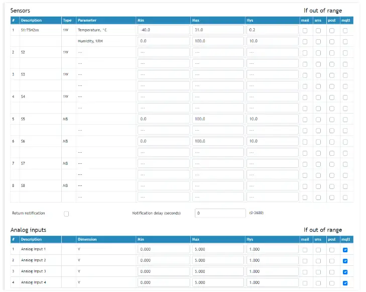
Task: Uncheck mqtt for Analog Input 4
Action: tap(345, 283)
